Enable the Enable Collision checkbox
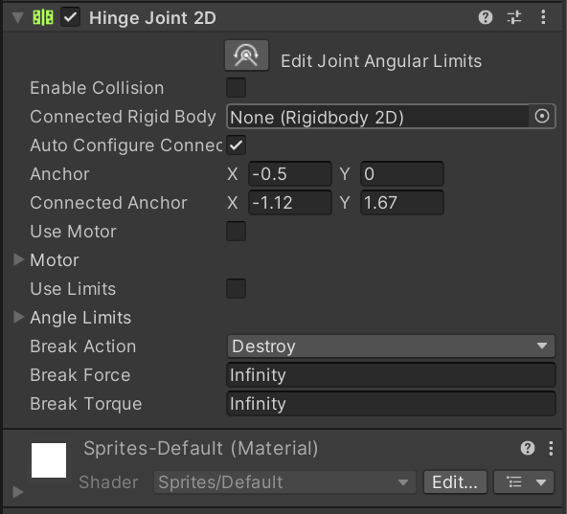The image size is (567, 514). click(237, 87)
